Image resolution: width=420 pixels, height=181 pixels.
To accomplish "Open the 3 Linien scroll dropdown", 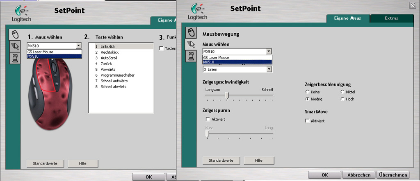I will (x=269, y=69).
